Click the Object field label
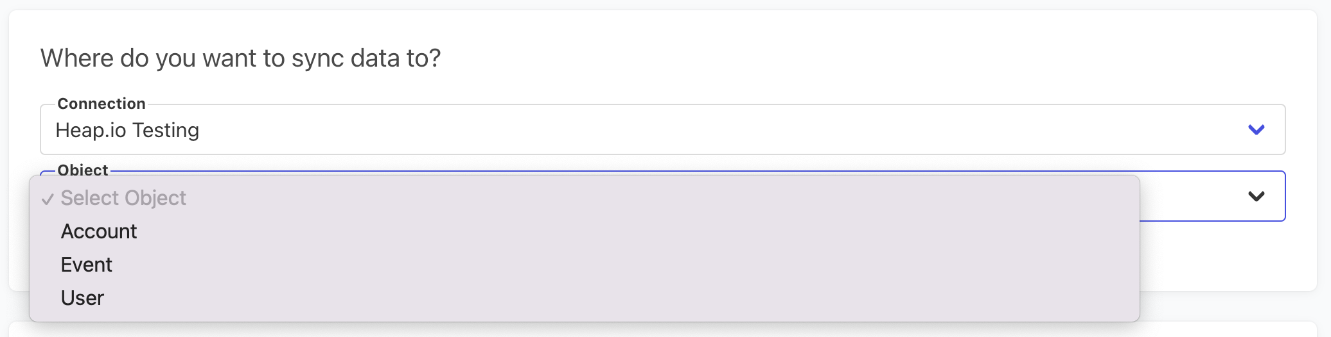This screenshot has height=337, width=1331. point(83,170)
